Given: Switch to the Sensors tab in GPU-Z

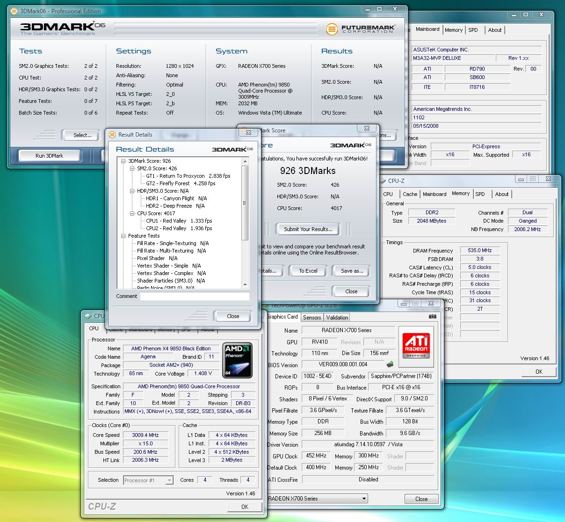Looking at the screenshot, I should tap(312, 318).
